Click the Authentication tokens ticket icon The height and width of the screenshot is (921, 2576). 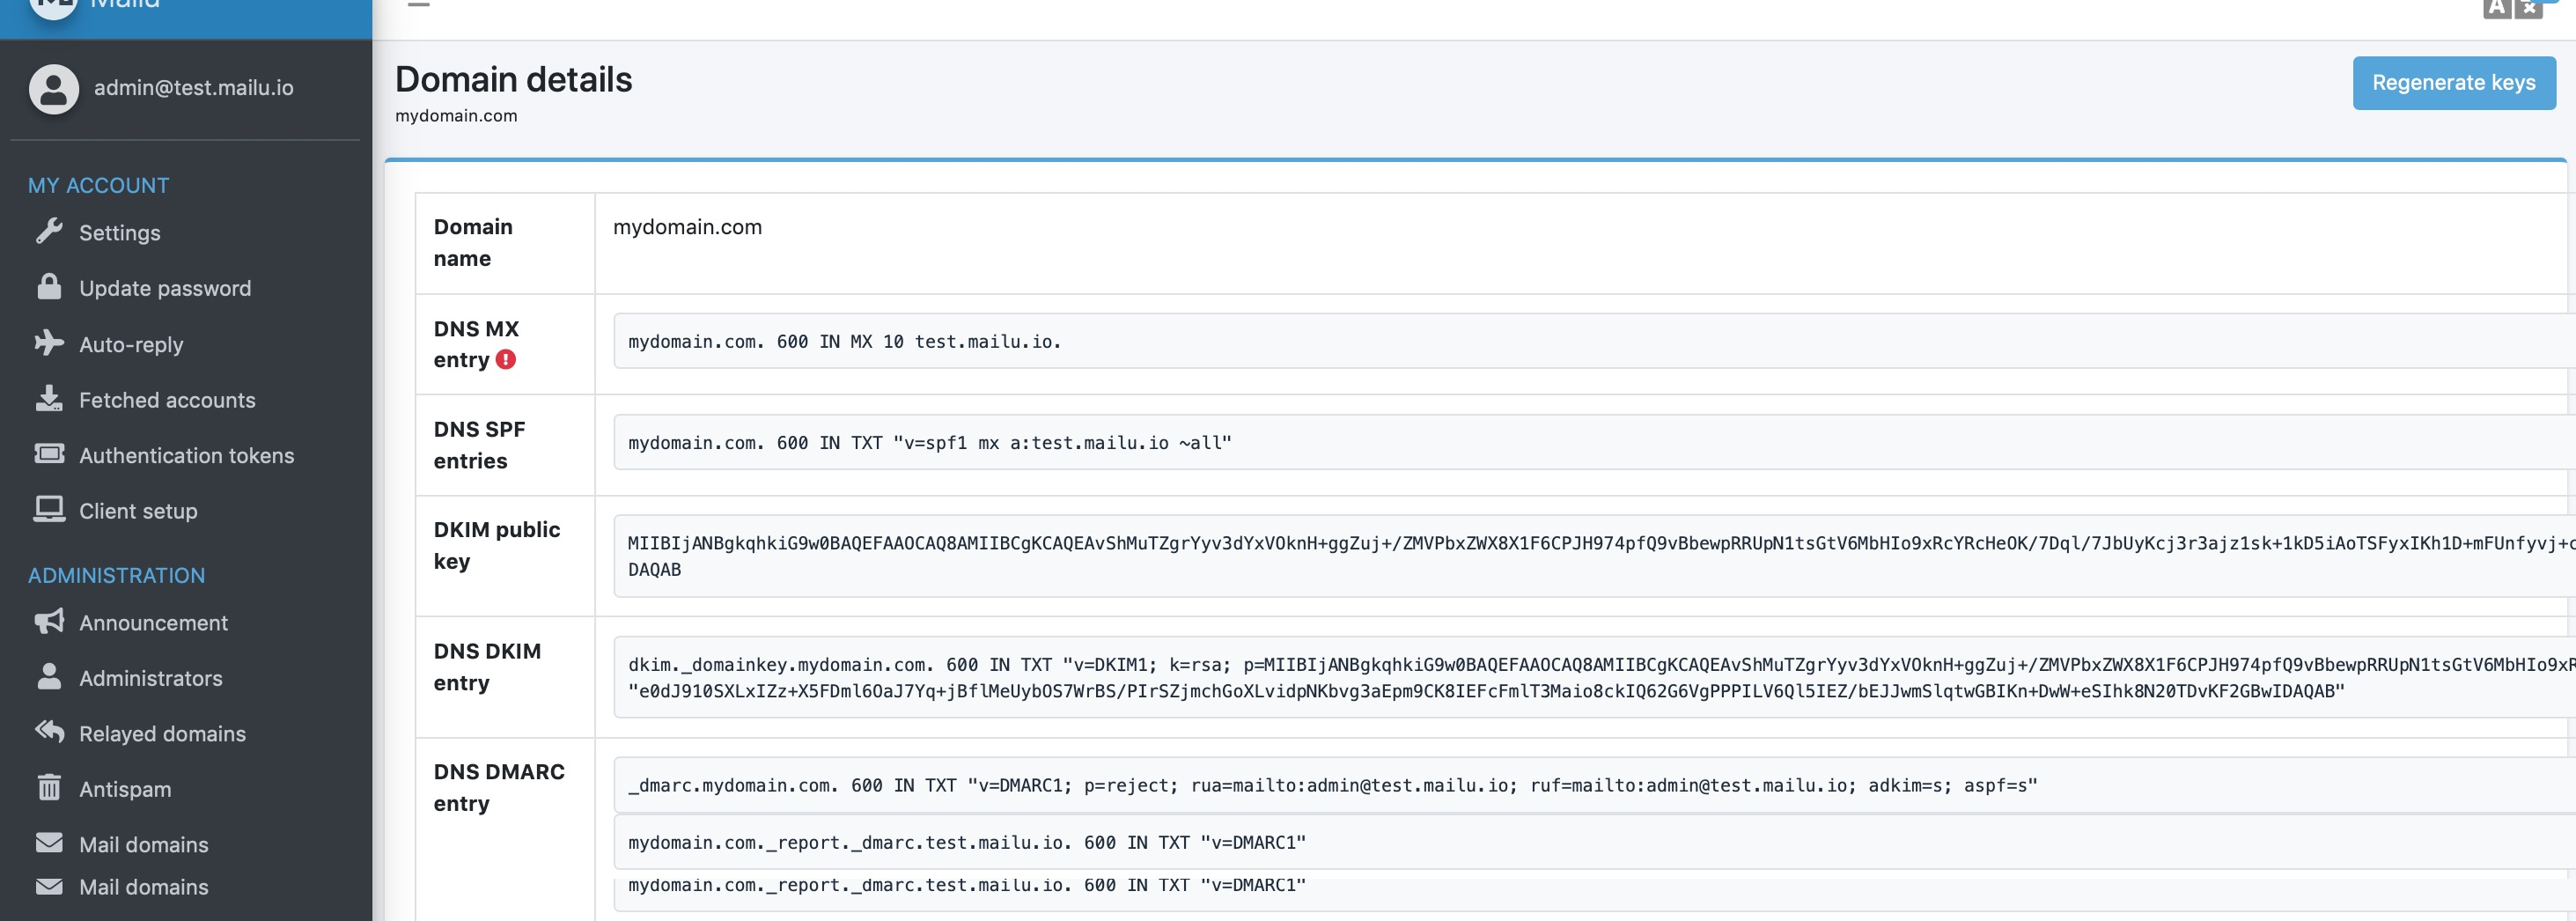coord(49,454)
